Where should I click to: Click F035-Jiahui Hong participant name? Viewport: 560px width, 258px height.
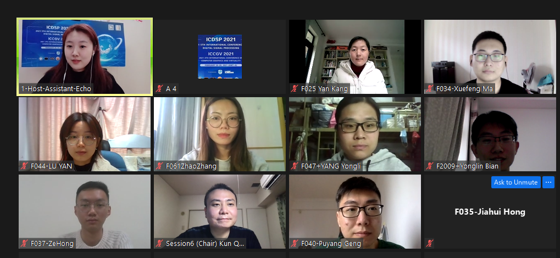(490, 212)
